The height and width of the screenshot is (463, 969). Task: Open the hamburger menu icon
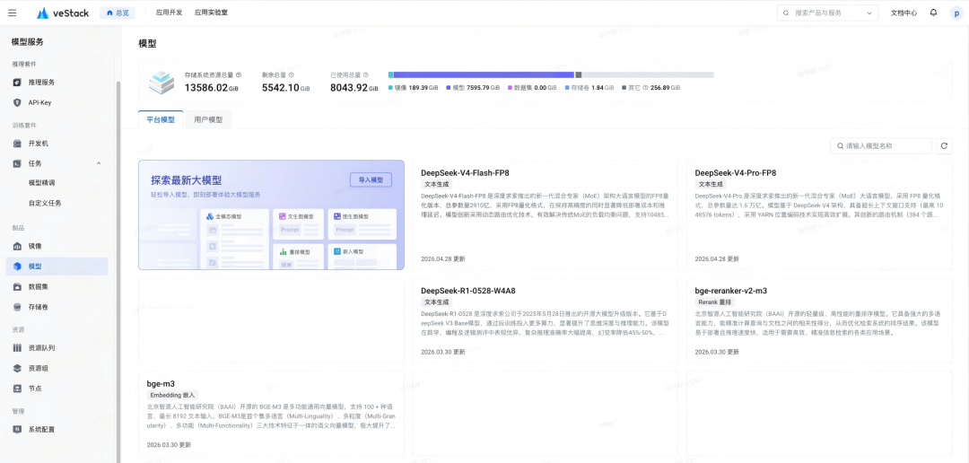coord(13,13)
